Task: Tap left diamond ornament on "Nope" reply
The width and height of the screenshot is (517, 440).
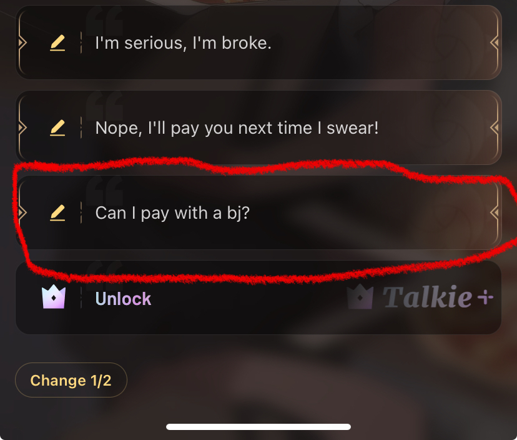Action: pos(22,127)
